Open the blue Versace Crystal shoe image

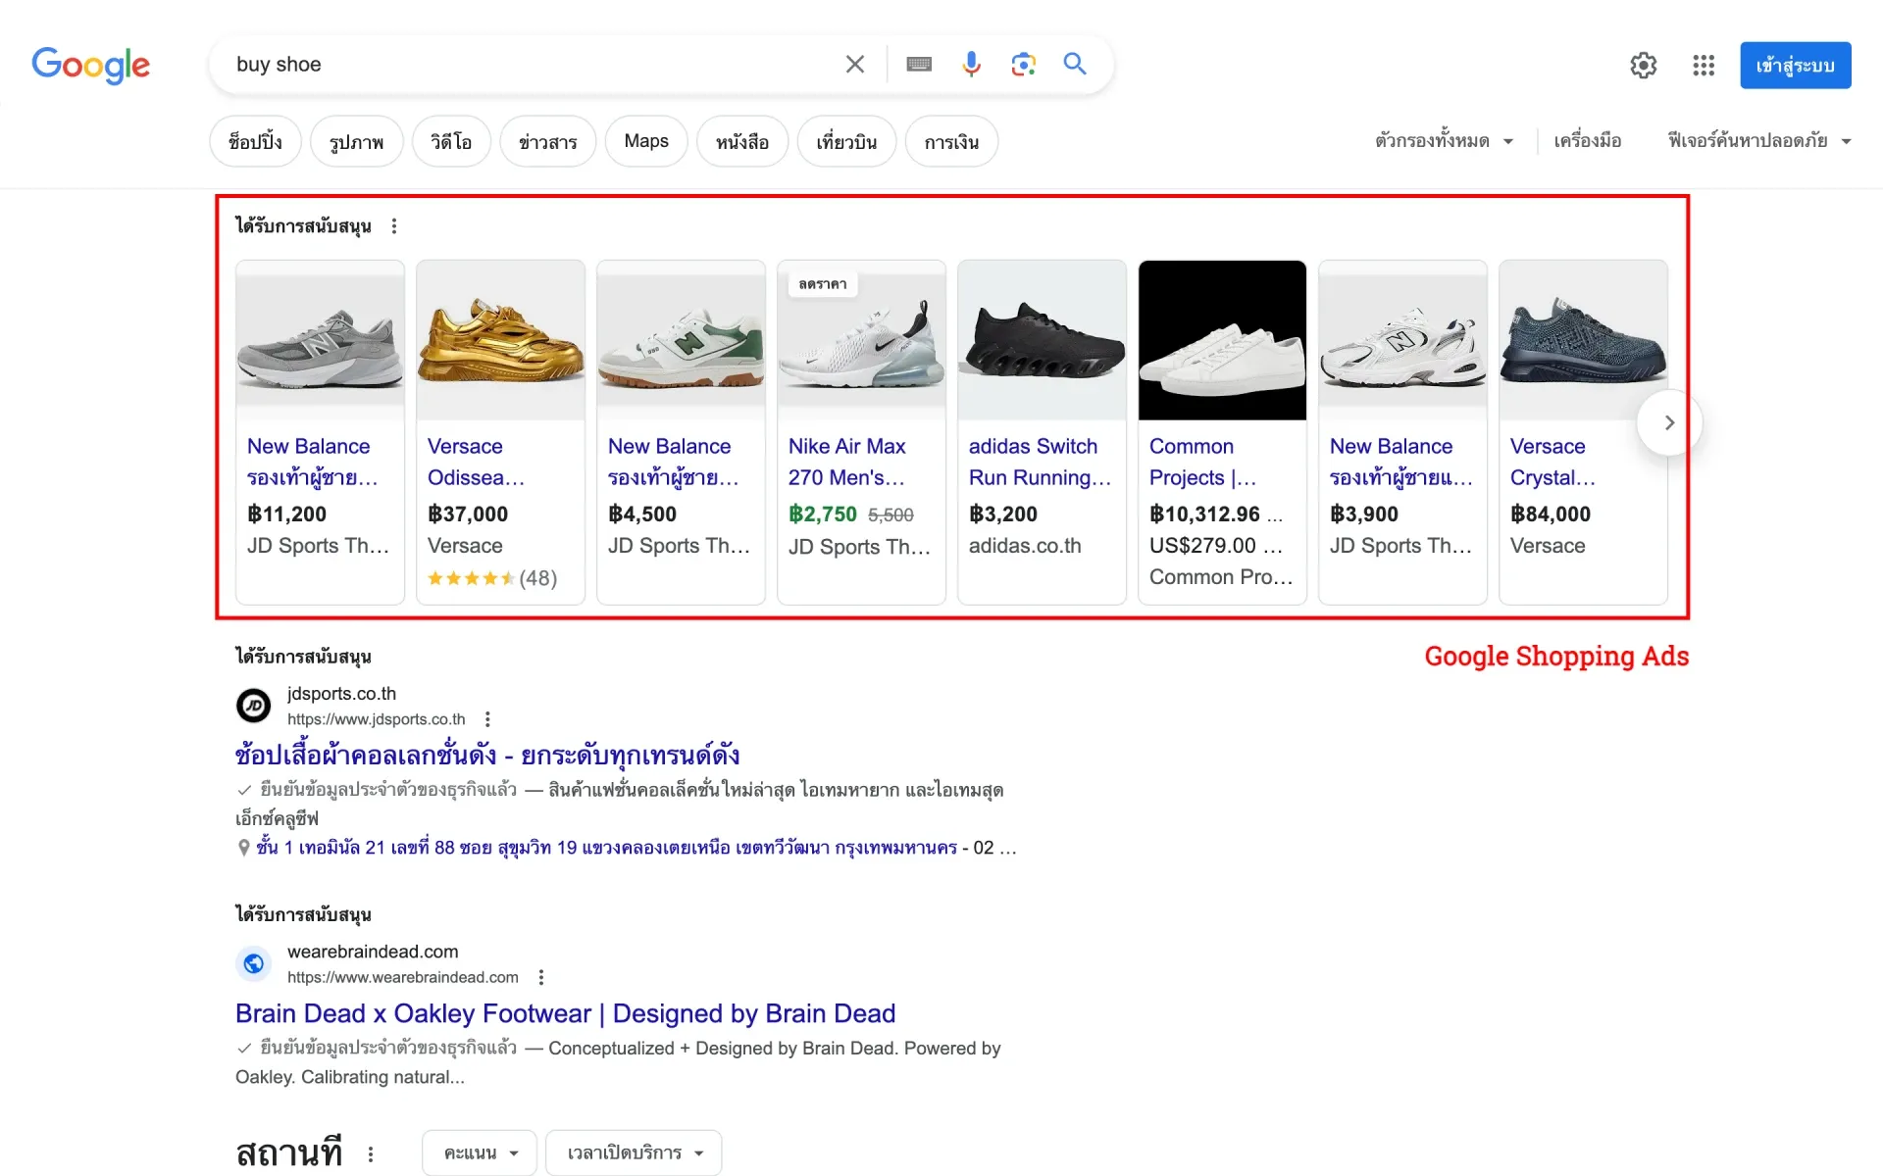pyautogui.click(x=1583, y=340)
